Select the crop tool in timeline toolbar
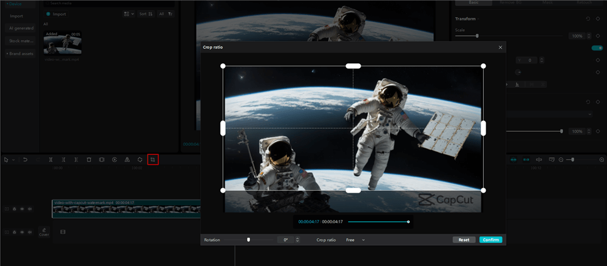Viewport: 607px width, 266px height. (153, 160)
